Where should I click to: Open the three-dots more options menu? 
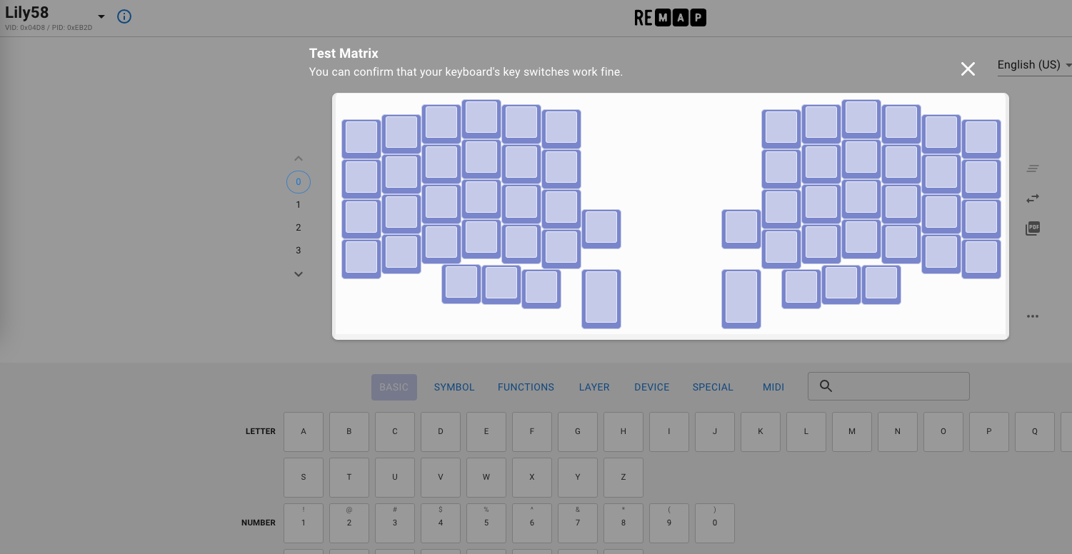pyautogui.click(x=1033, y=316)
